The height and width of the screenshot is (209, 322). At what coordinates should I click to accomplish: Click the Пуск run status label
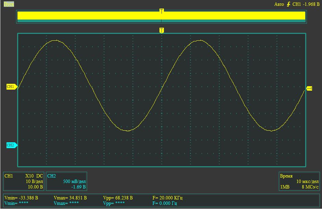(x=9, y=4)
